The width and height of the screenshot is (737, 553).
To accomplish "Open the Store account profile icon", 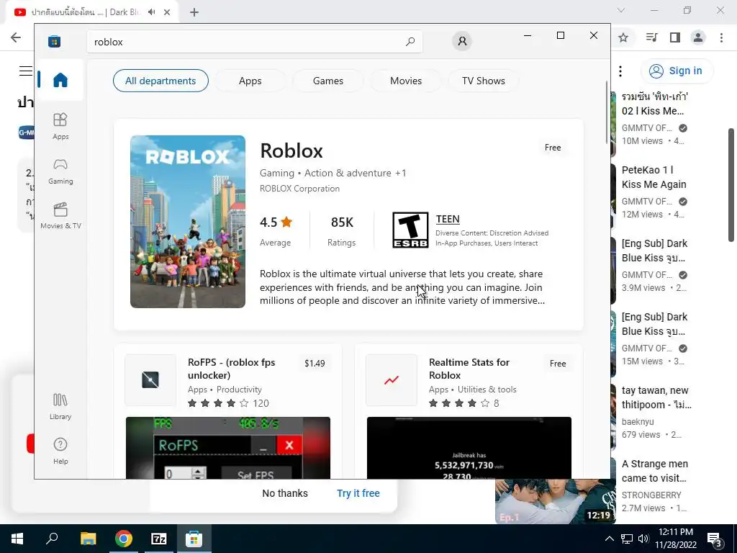I will coord(462,41).
